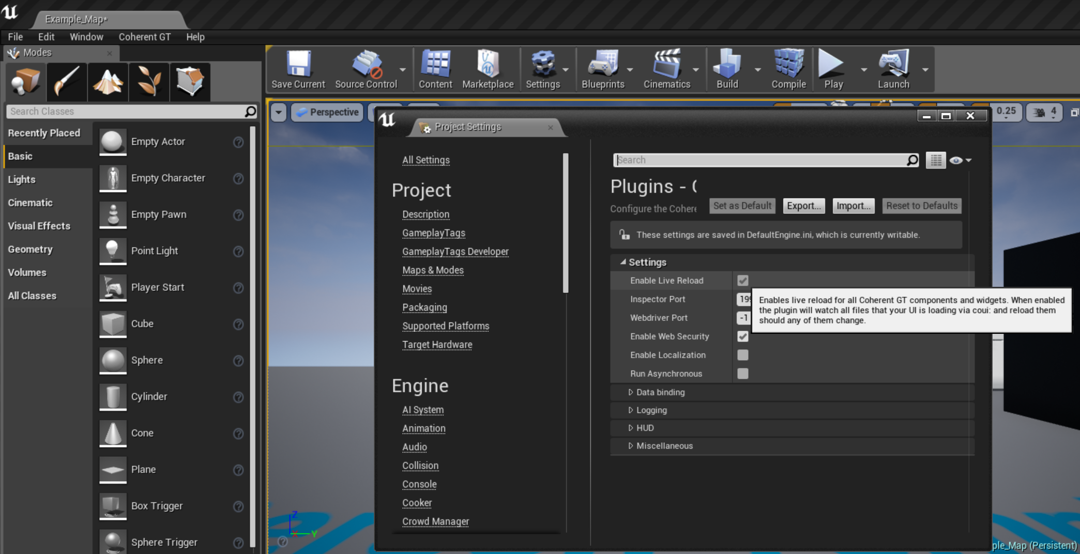Click the Import... button

tap(853, 206)
